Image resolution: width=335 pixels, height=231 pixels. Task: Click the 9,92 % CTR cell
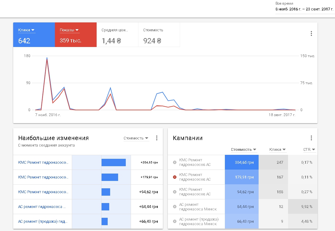pyautogui.click(x=303, y=207)
